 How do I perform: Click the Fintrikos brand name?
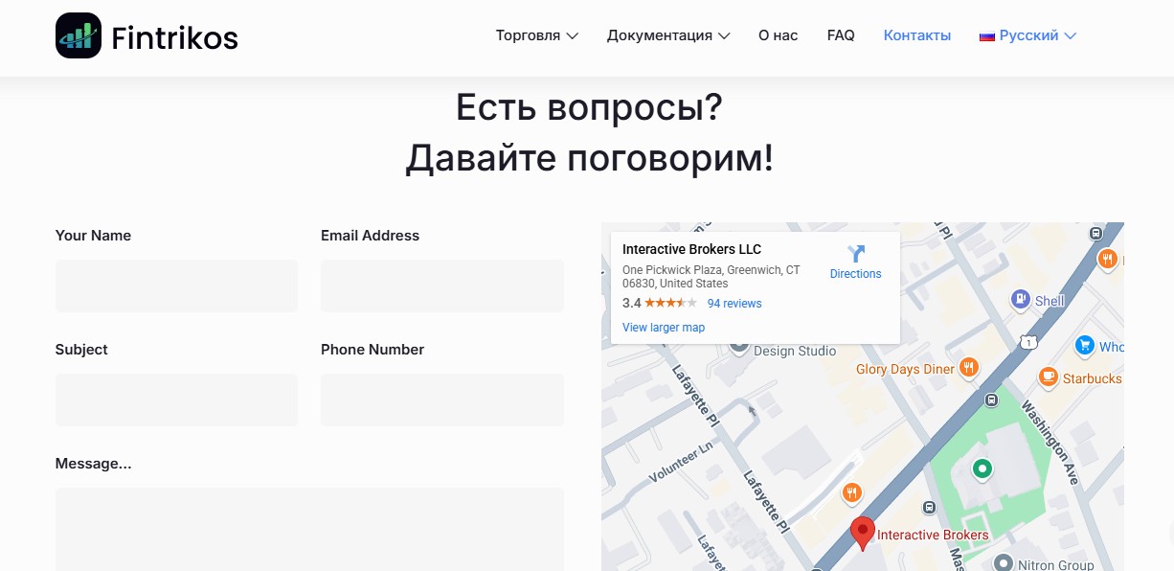pyautogui.click(x=174, y=37)
